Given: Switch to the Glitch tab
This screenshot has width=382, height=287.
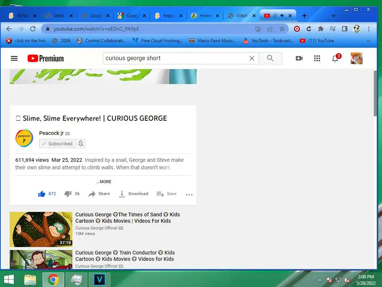Looking at the screenshot, I should 242,16.
